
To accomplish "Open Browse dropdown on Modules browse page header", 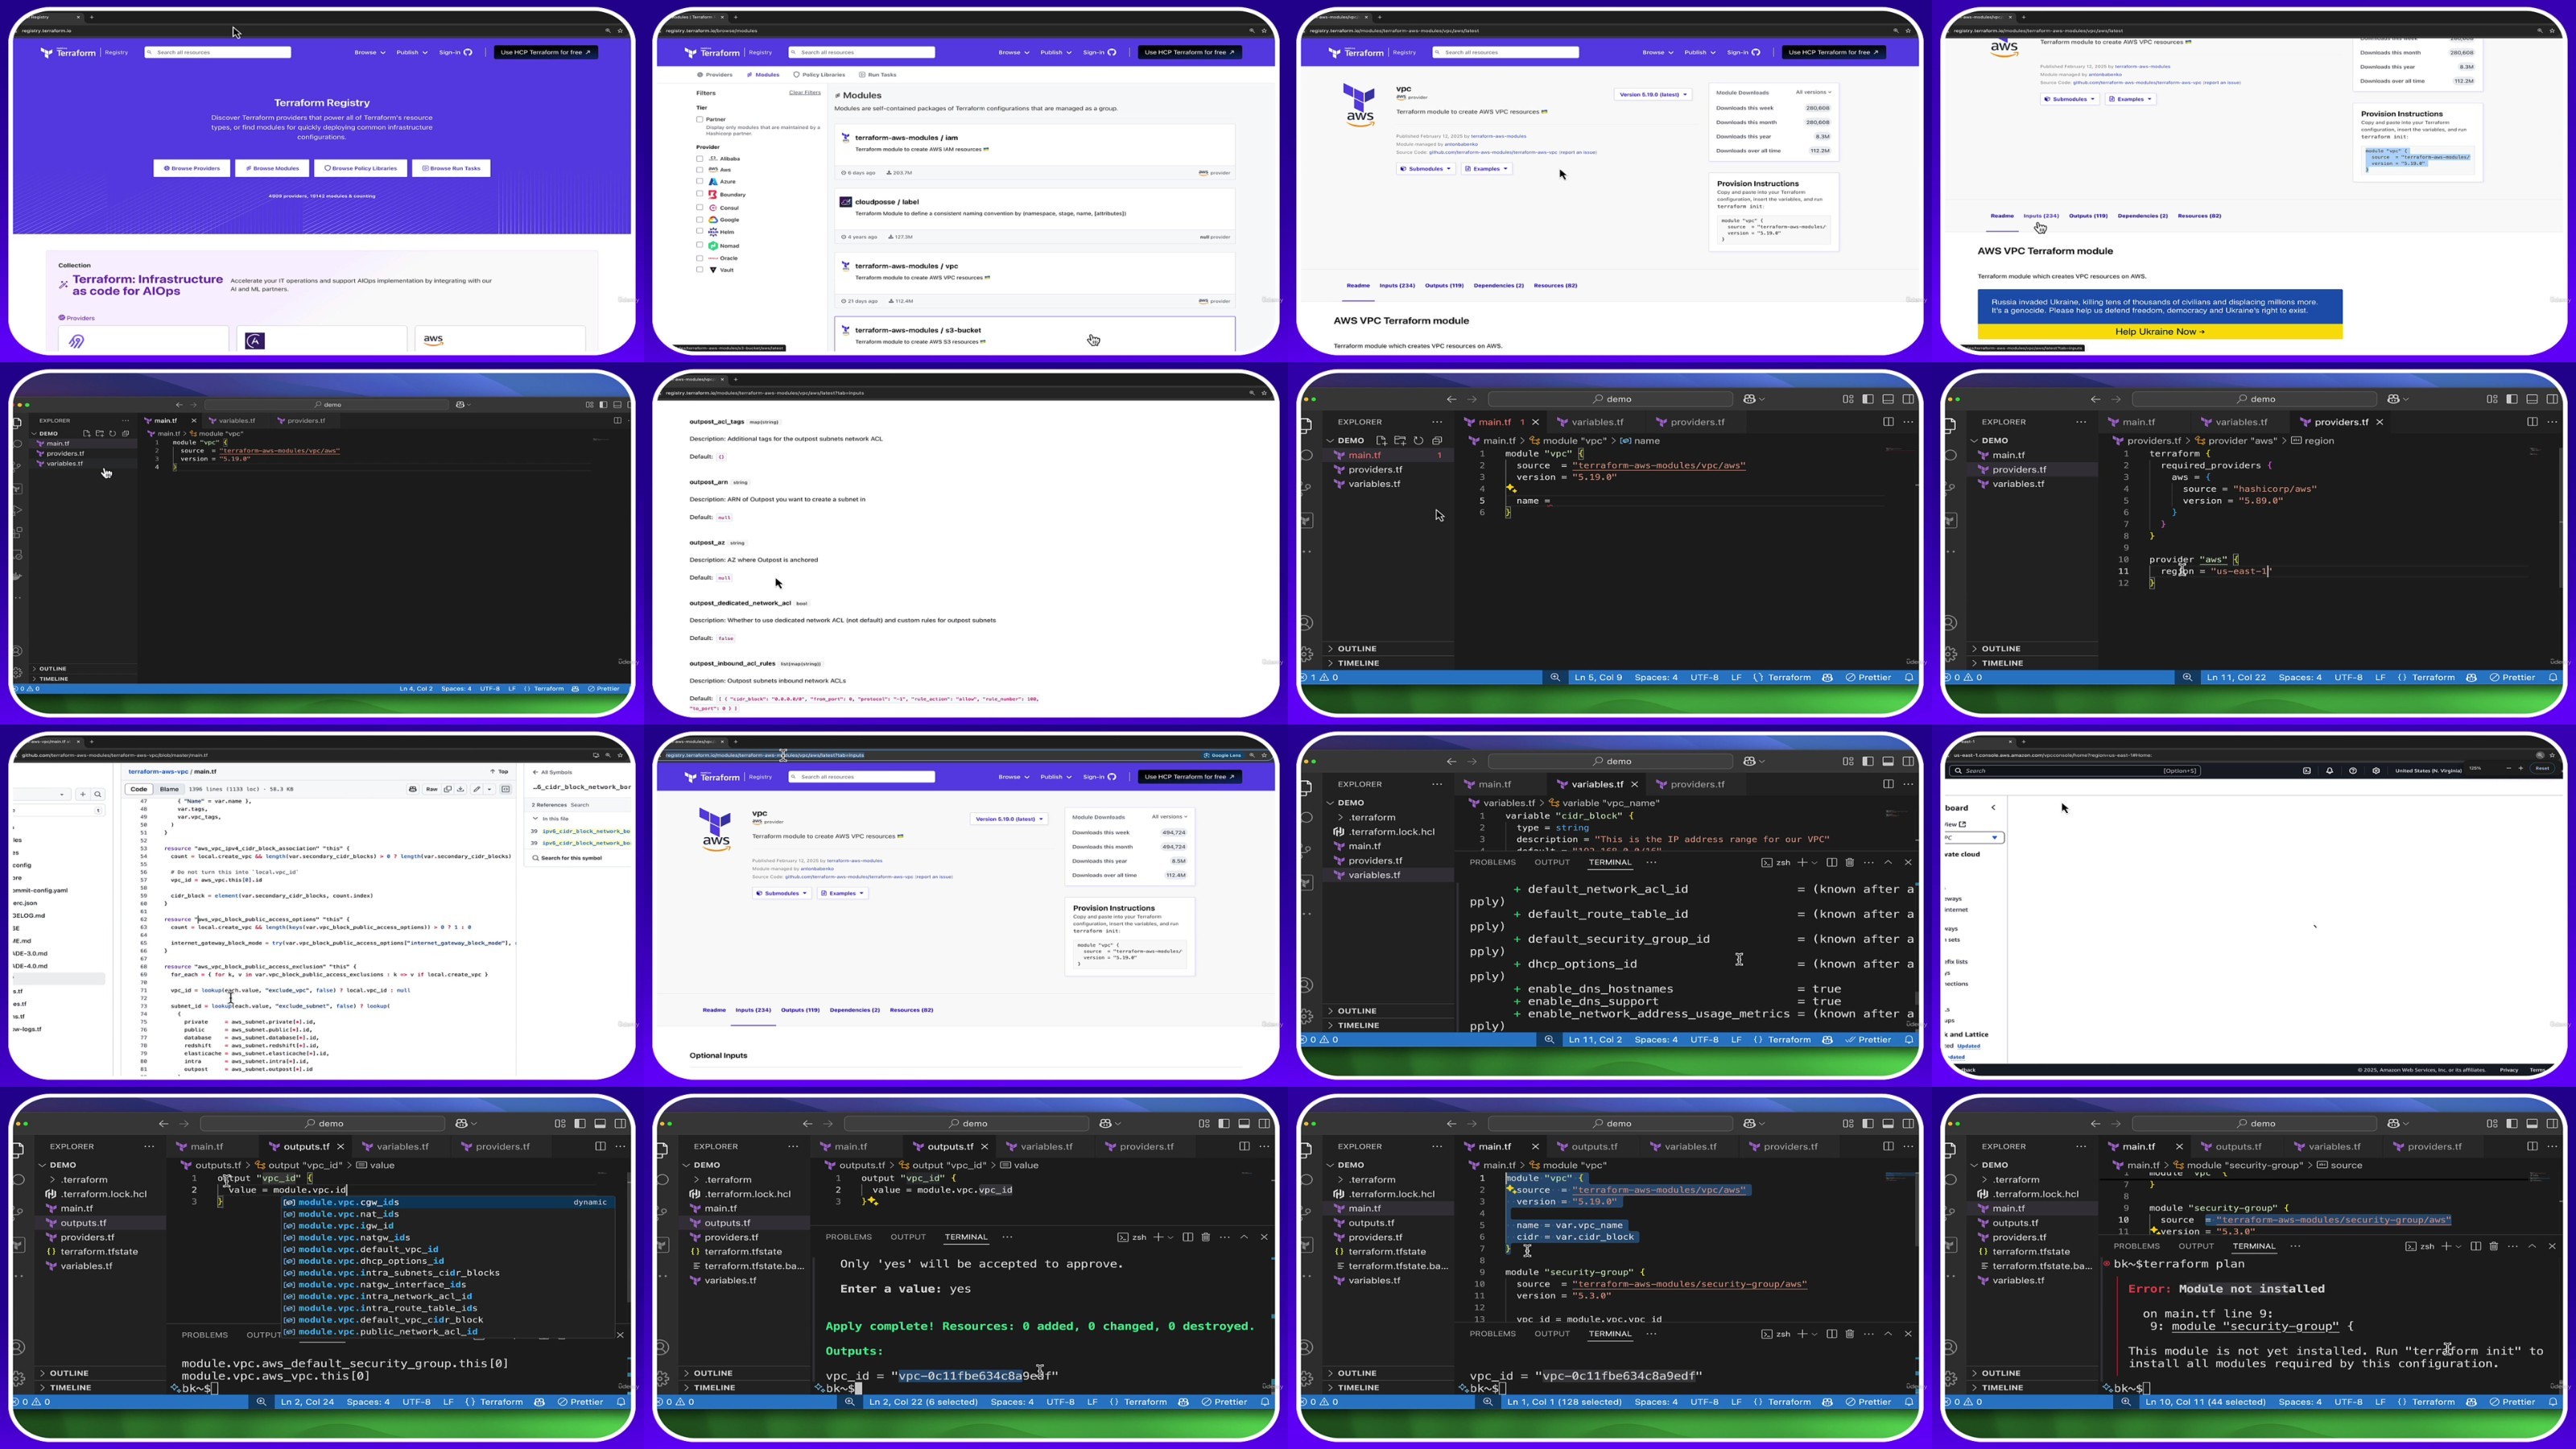I will click(1013, 52).
